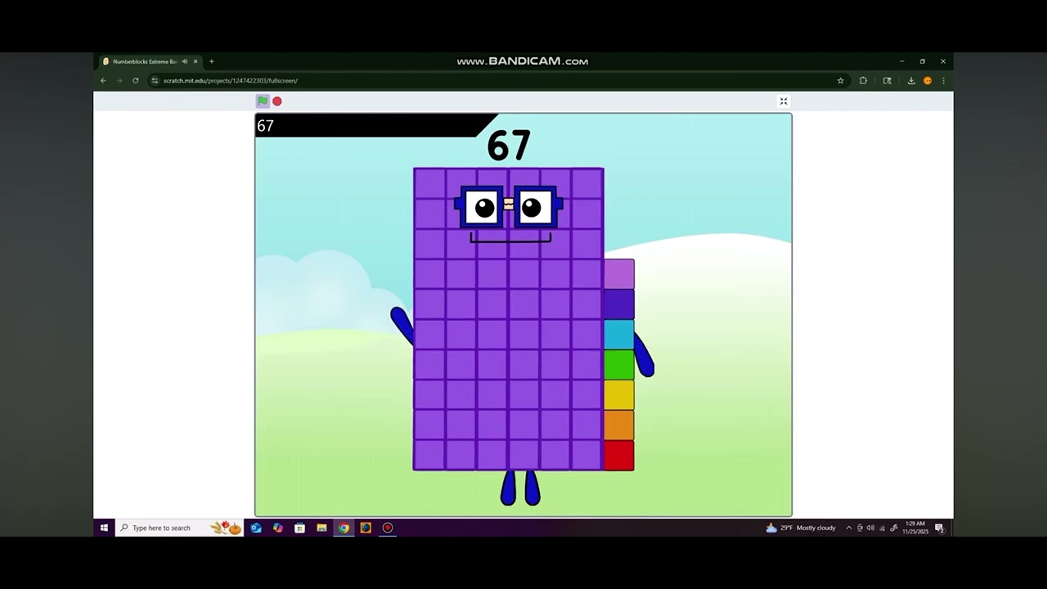Open Microsoft Store from the taskbar
Viewport: 1047px width, 589px height.
coord(300,528)
